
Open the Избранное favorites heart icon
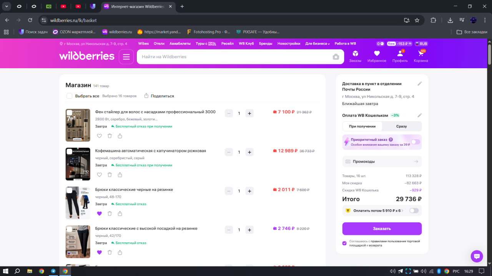(x=377, y=56)
